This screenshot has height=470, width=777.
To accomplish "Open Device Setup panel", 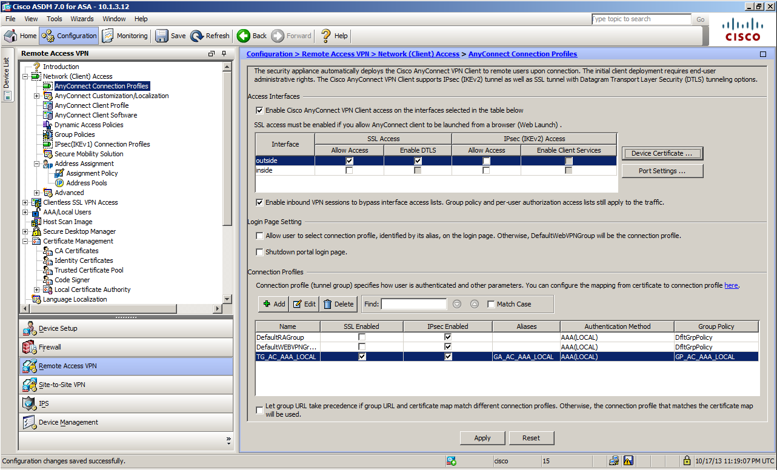I will (x=126, y=328).
